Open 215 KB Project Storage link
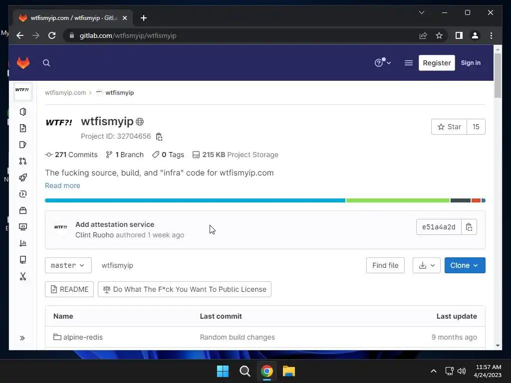 (236, 155)
